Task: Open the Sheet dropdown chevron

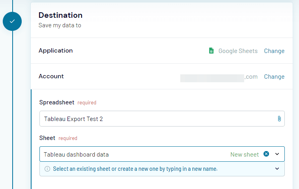Action: point(277,154)
